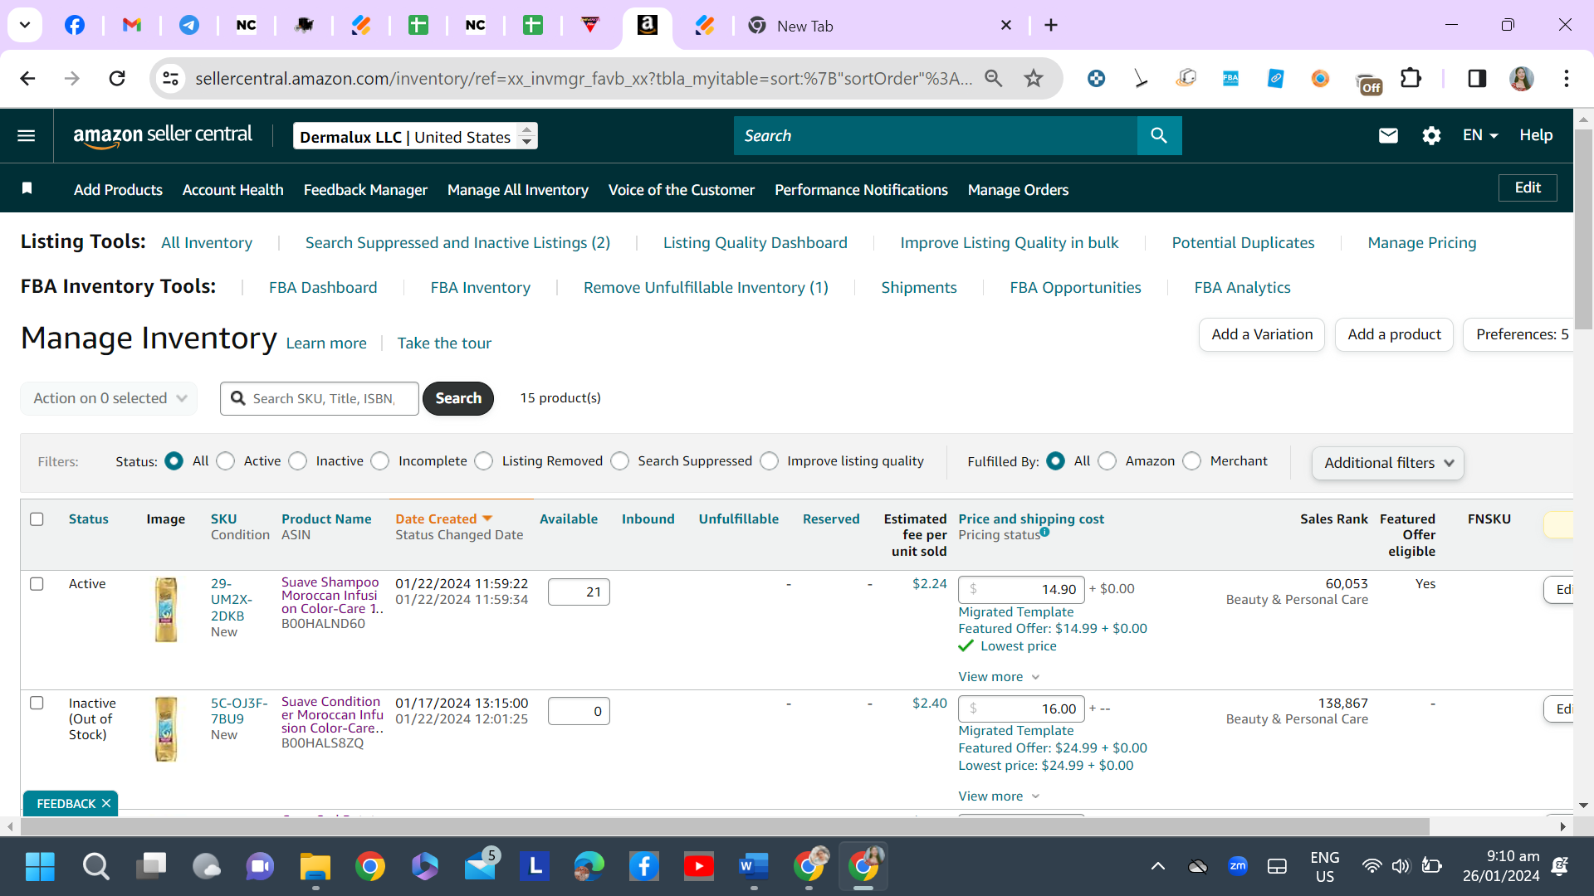
Task: Click the horizontal scrollbar under the table
Action: click(x=724, y=826)
